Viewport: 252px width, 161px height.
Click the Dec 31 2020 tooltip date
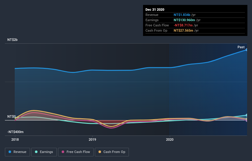click(x=155, y=10)
